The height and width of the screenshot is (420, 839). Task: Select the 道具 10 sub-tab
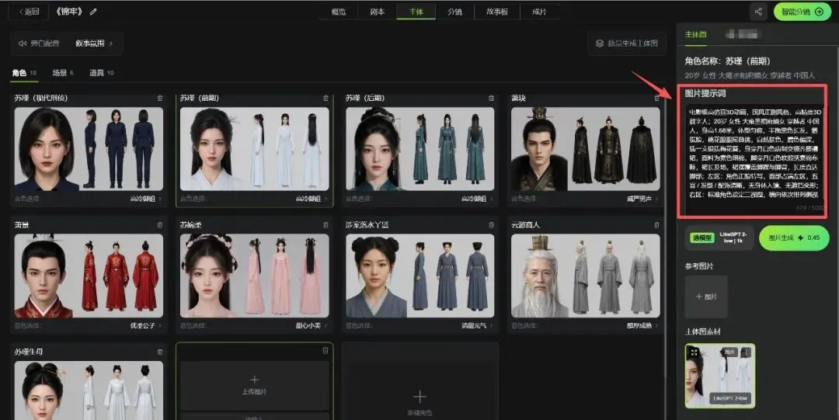pyautogui.click(x=102, y=73)
